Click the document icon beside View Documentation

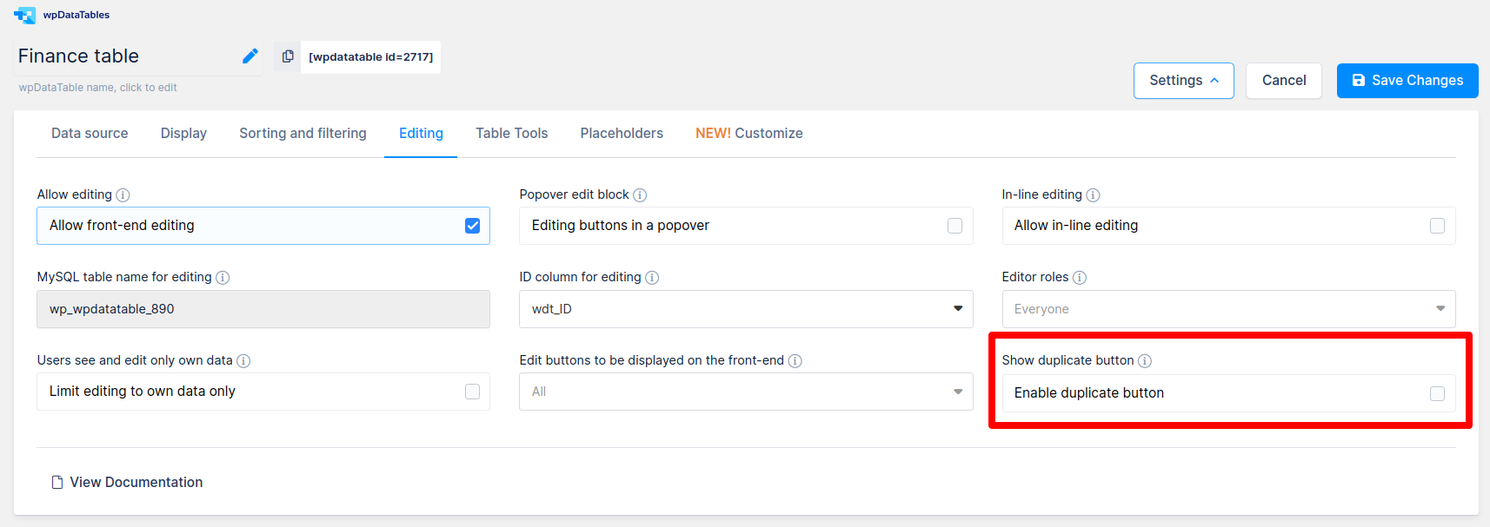57,483
